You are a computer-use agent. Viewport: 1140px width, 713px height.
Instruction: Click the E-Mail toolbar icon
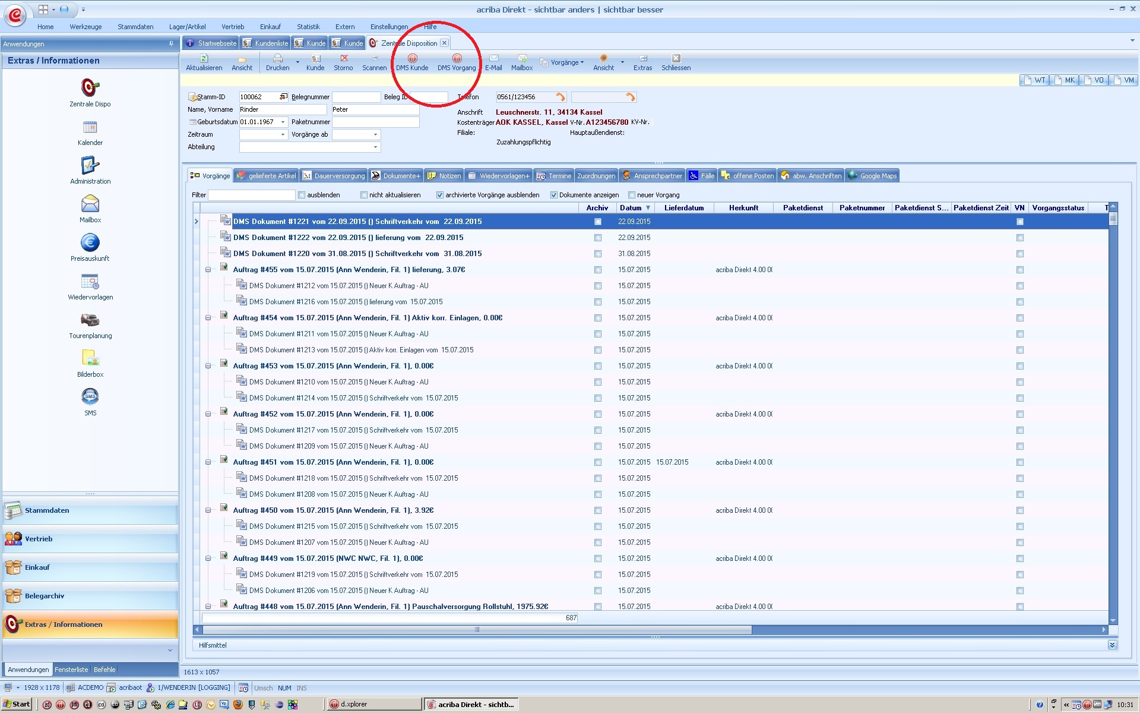coord(493,62)
